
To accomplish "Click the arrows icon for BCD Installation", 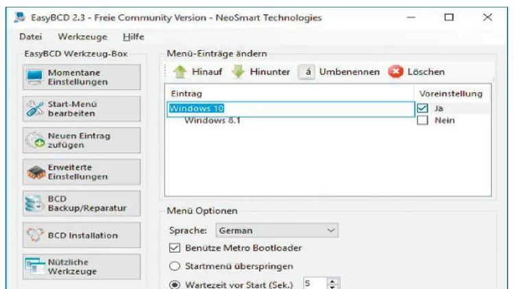I will click(35, 235).
